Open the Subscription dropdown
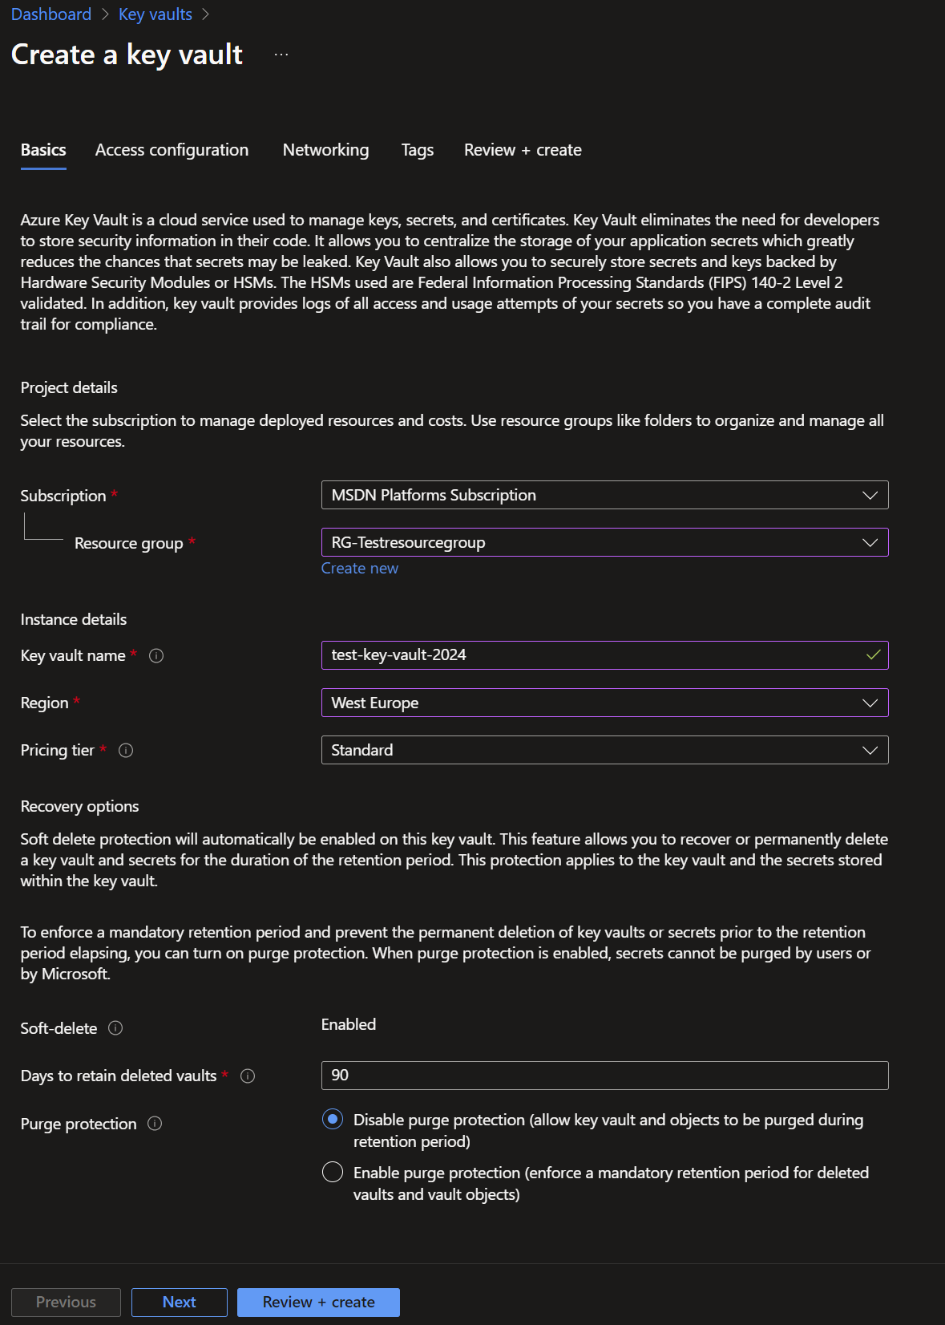The width and height of the screenshot is (945, 1325). pyautogui.click(x=604, y=495)
